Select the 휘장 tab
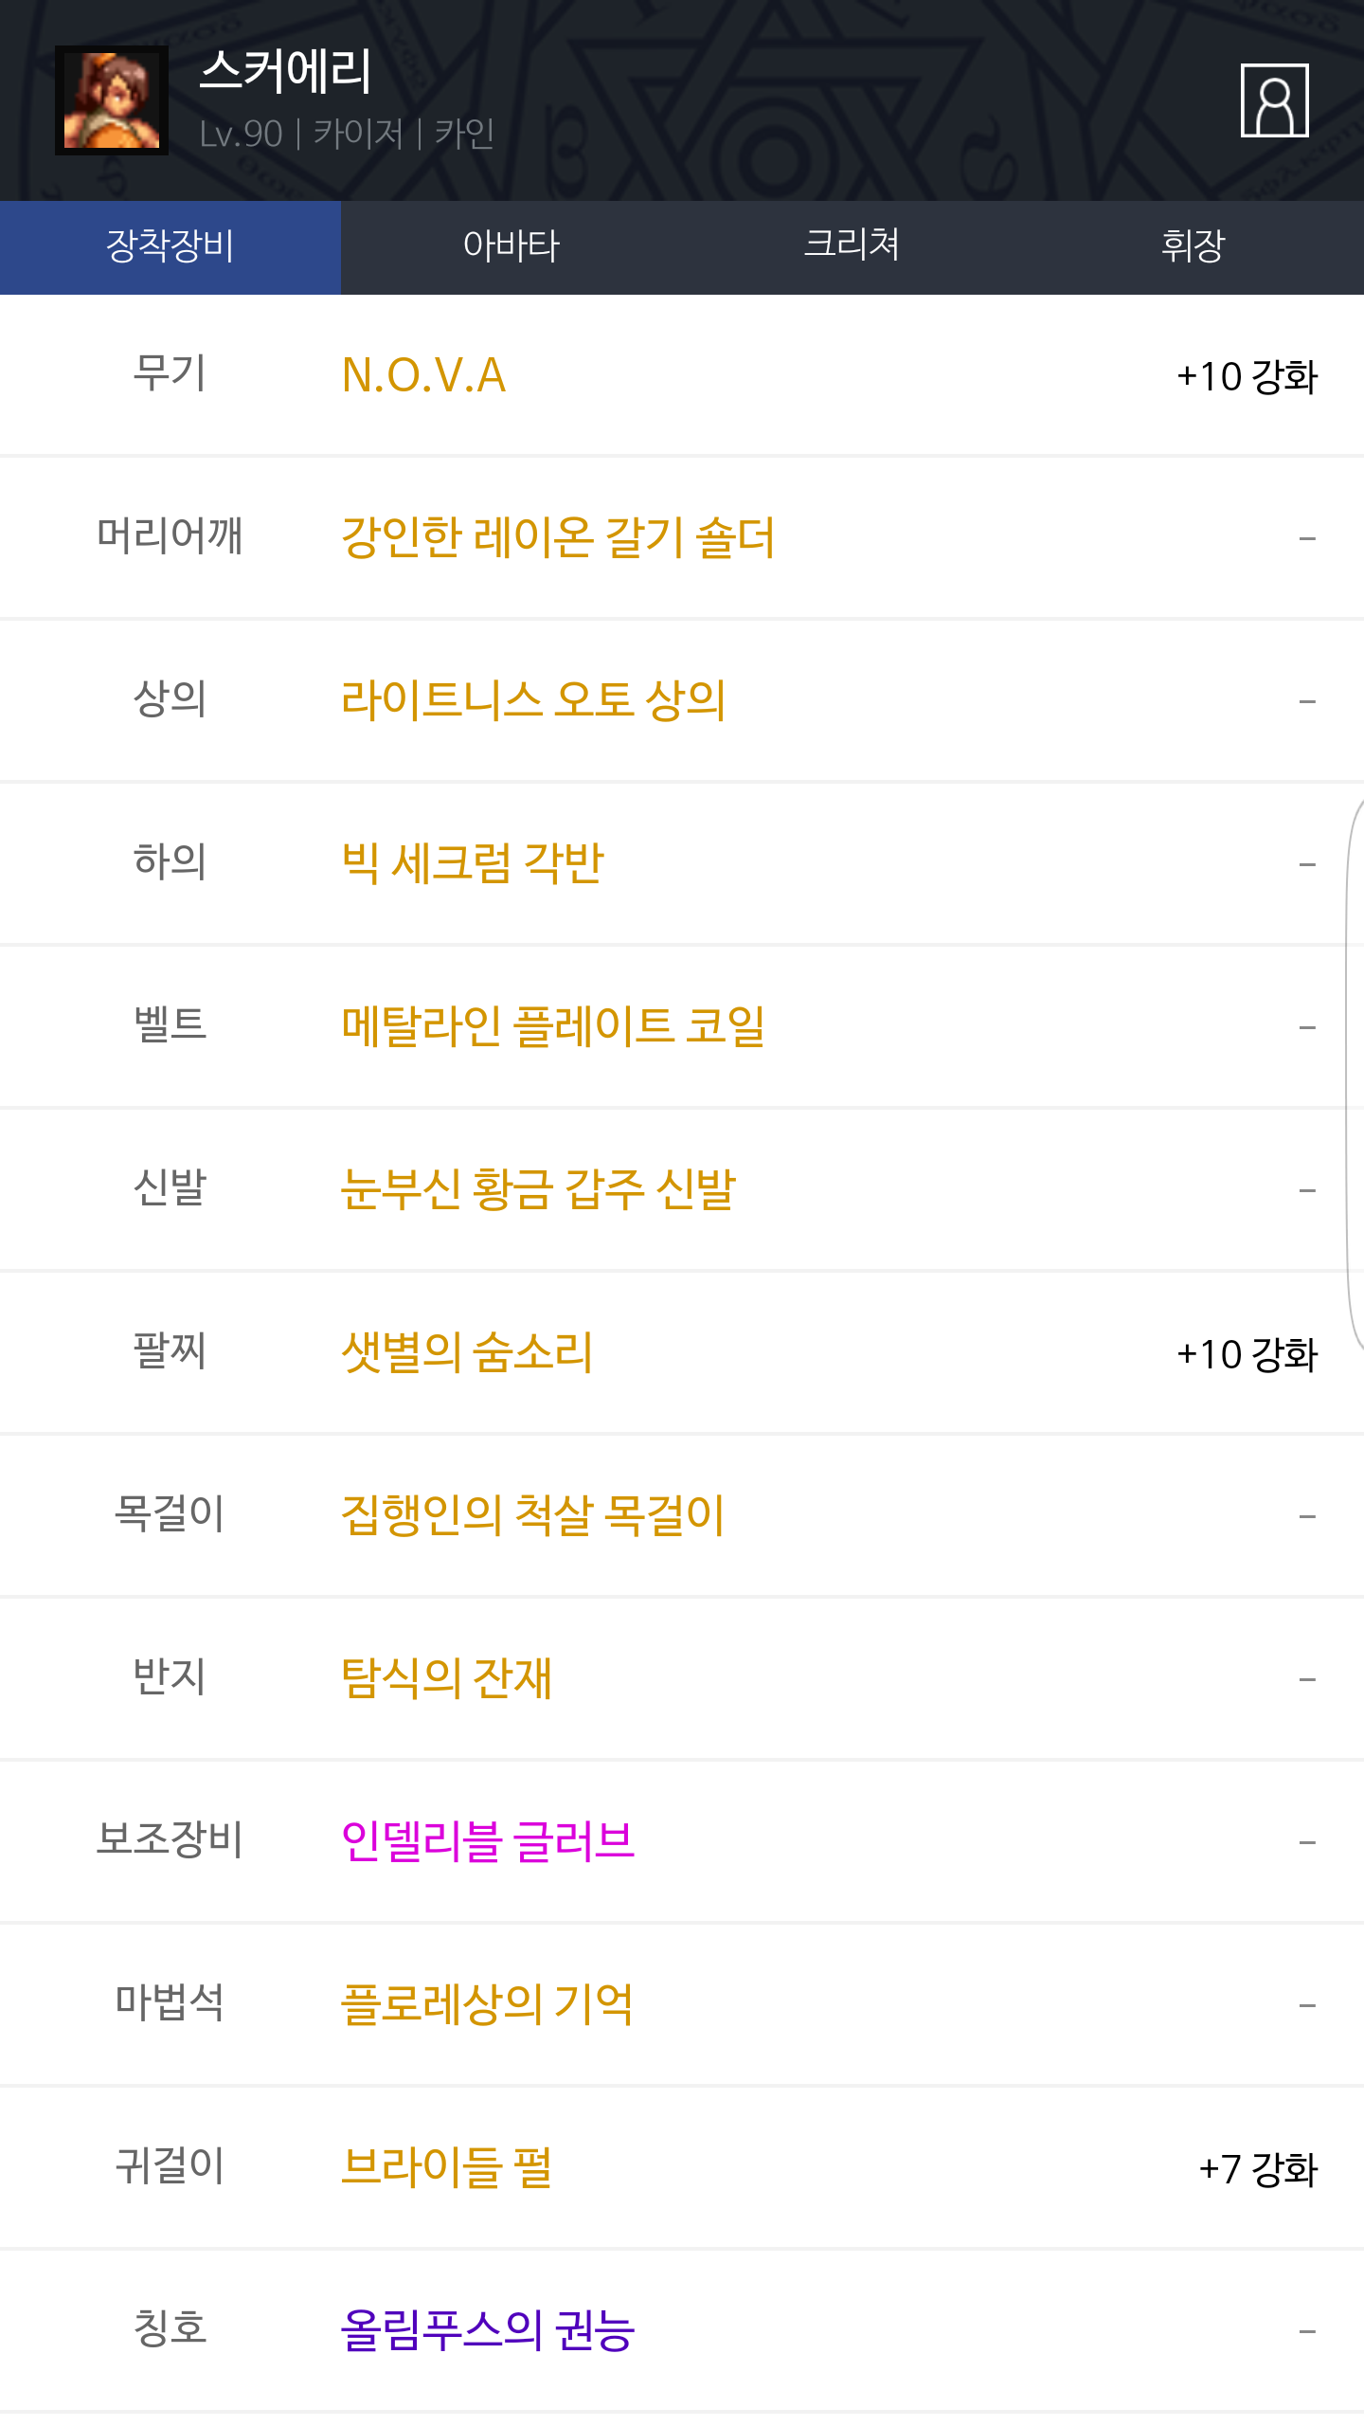1364x2426 pixels. (x=1193, y=246)
